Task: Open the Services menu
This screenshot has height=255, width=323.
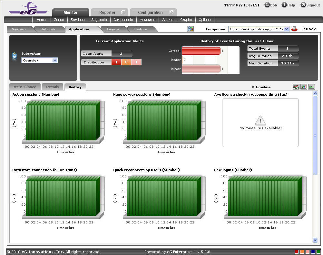Action: click(77, 20)
